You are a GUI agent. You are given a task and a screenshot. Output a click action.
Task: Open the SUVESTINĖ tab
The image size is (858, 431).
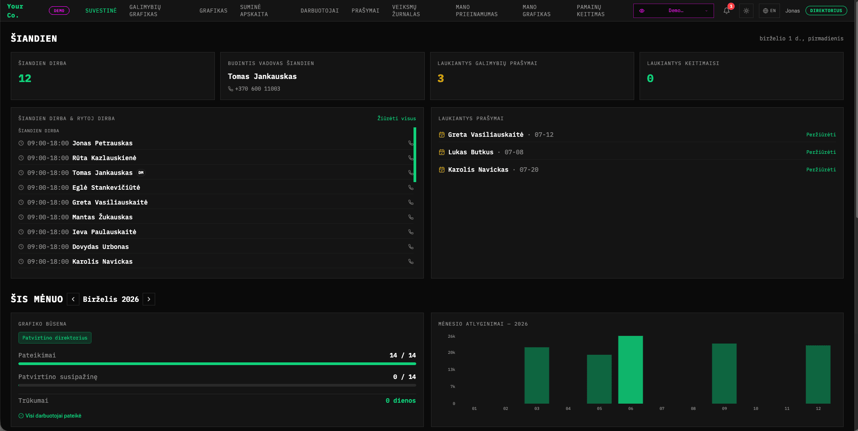pos(101,11)
